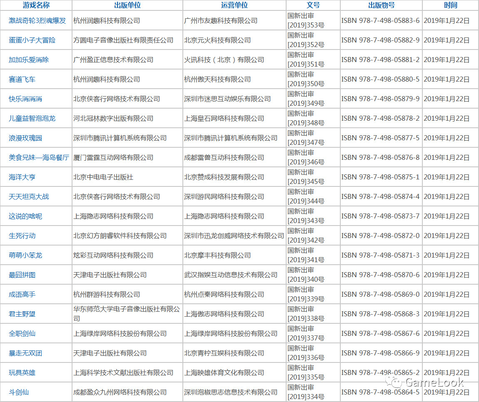Open the 海洋大亨 game entry
This screenshot has height=402, width=479.
(x=22, y=177)
